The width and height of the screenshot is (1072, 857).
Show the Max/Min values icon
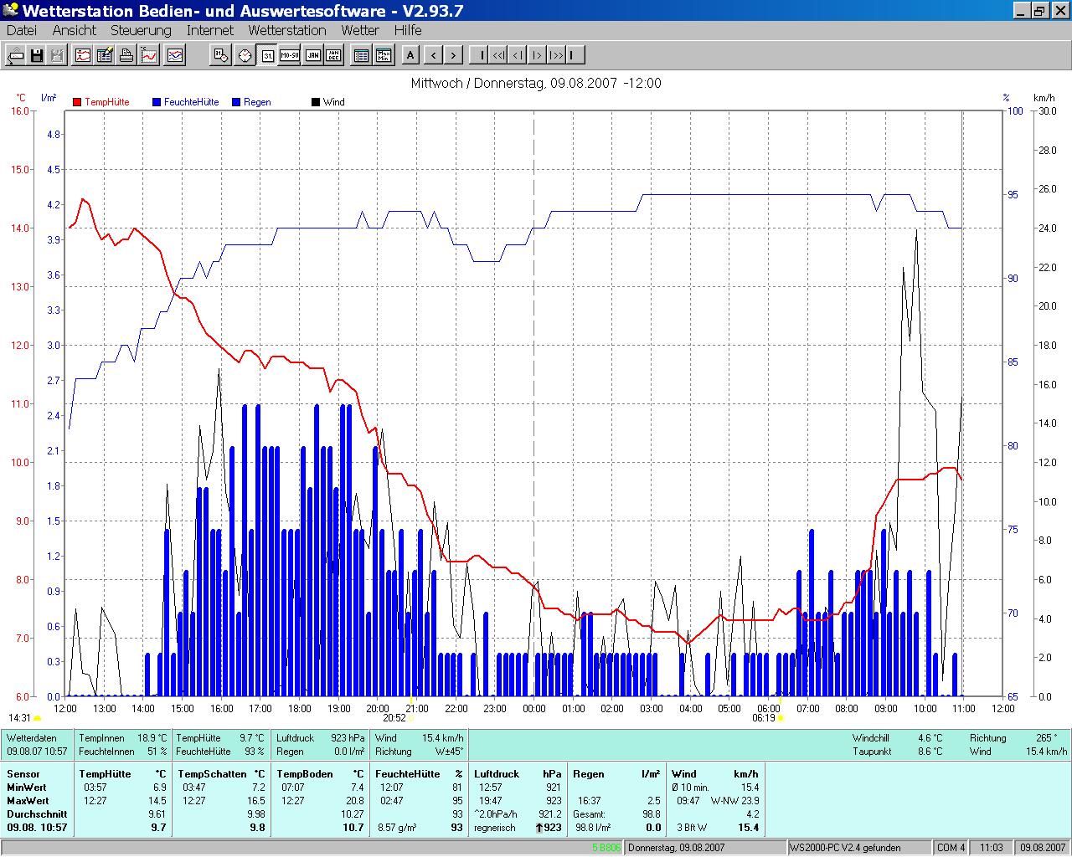point(384,56)
